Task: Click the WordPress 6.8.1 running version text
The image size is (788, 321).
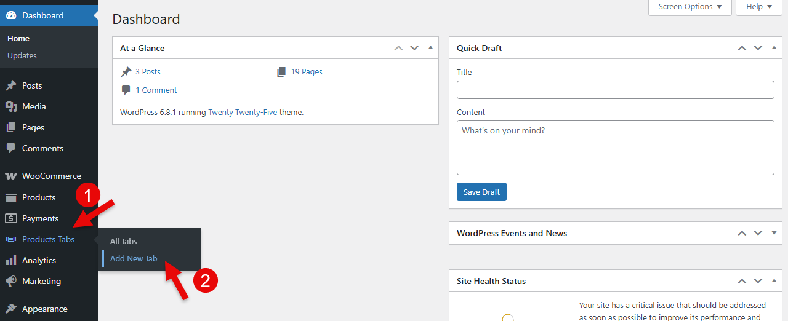Action: tap(163, 113)
